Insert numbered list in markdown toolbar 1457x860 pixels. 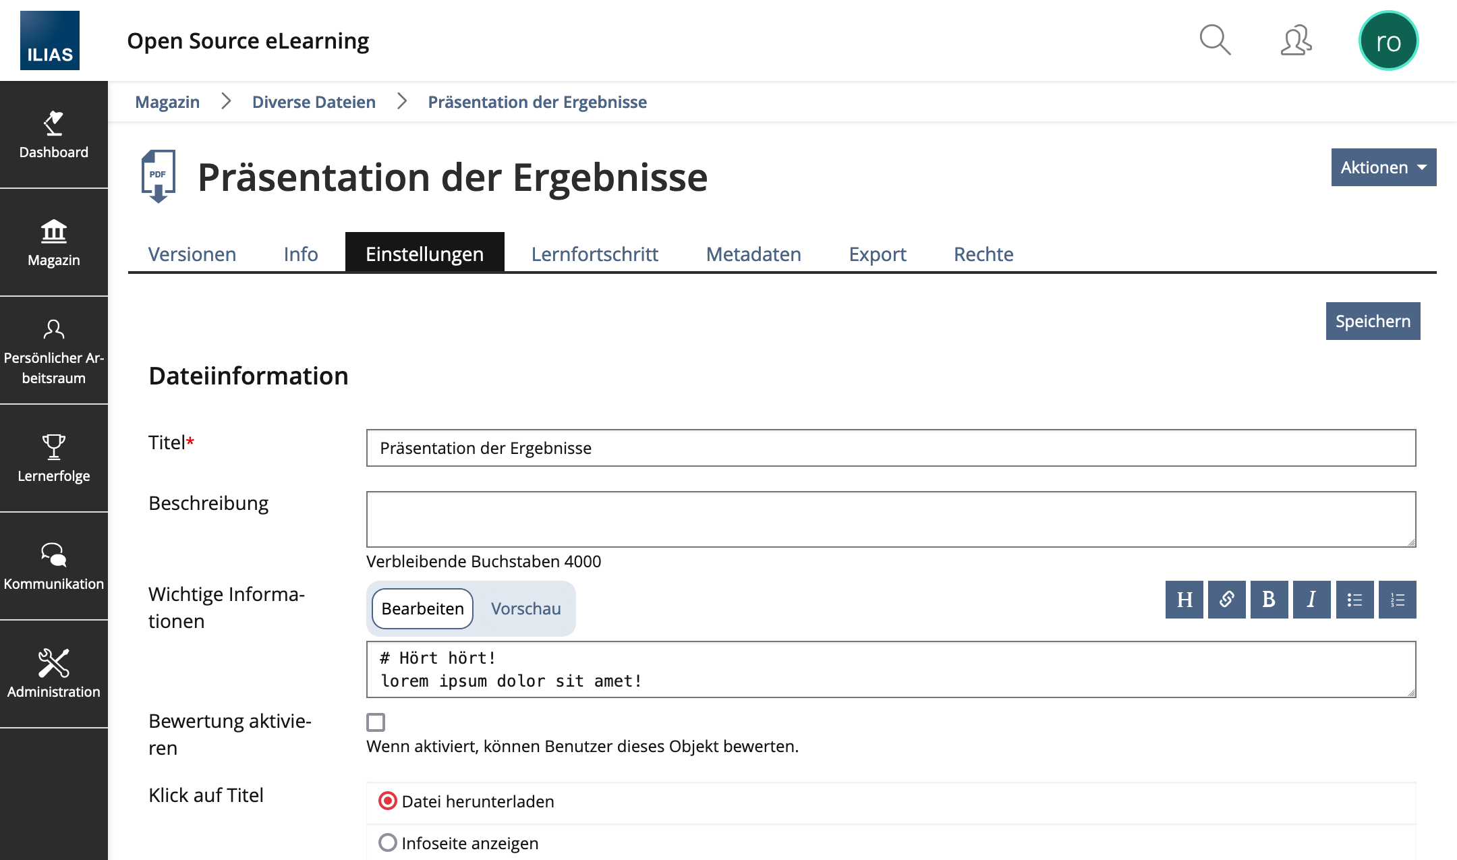[x=1397, y=600]
